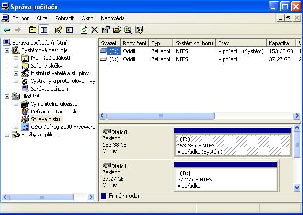Click the Refresh toolbar icon
This screenshot has height=215, width=303.
84,30
